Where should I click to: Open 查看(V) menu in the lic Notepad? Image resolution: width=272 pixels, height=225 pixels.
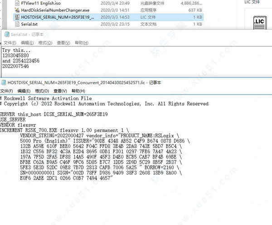[x=60, y=91]
